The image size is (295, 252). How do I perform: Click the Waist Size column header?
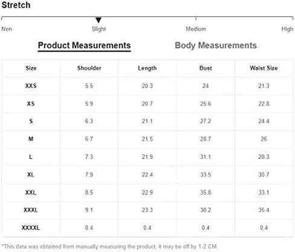(x=264, y=68)
